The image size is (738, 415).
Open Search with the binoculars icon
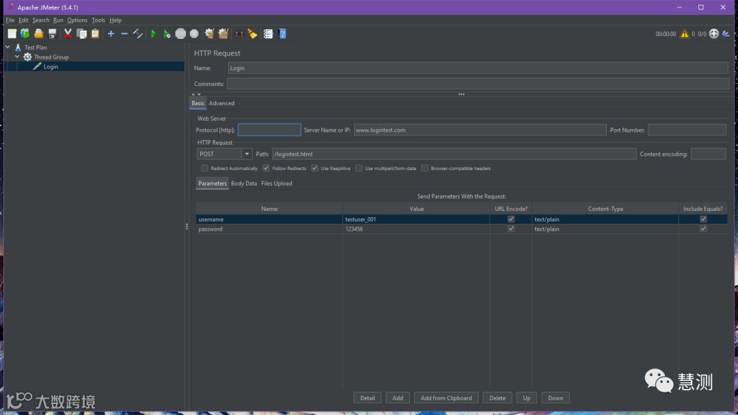coord(239,33)
